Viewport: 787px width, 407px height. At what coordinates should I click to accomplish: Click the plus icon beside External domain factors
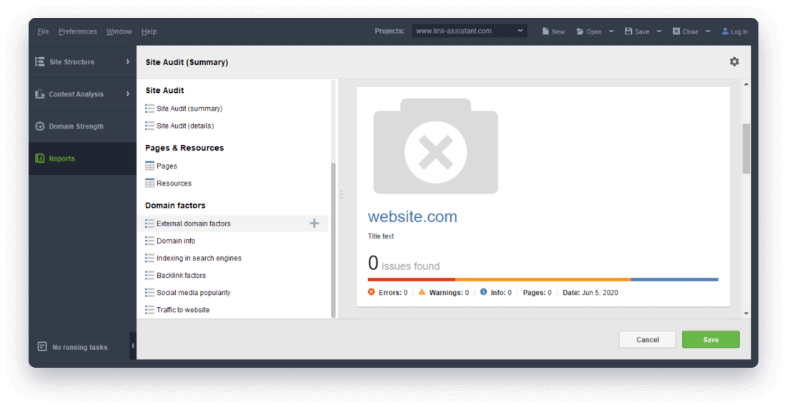click(x=315, y=223)
